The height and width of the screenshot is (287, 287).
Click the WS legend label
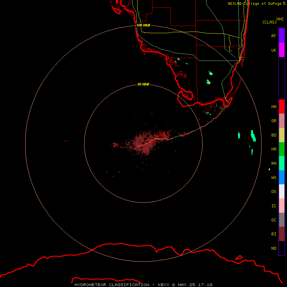[274, 177]
